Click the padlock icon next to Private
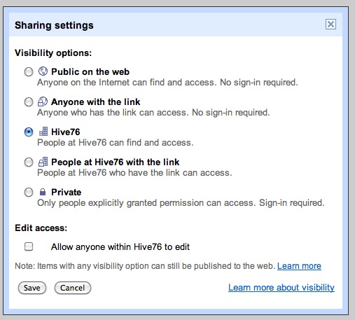 (x=43, y=192)
